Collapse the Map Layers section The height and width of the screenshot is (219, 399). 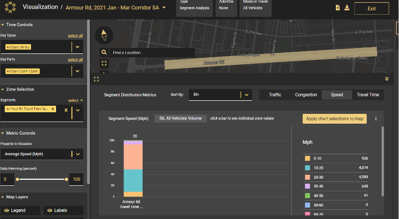3,197
